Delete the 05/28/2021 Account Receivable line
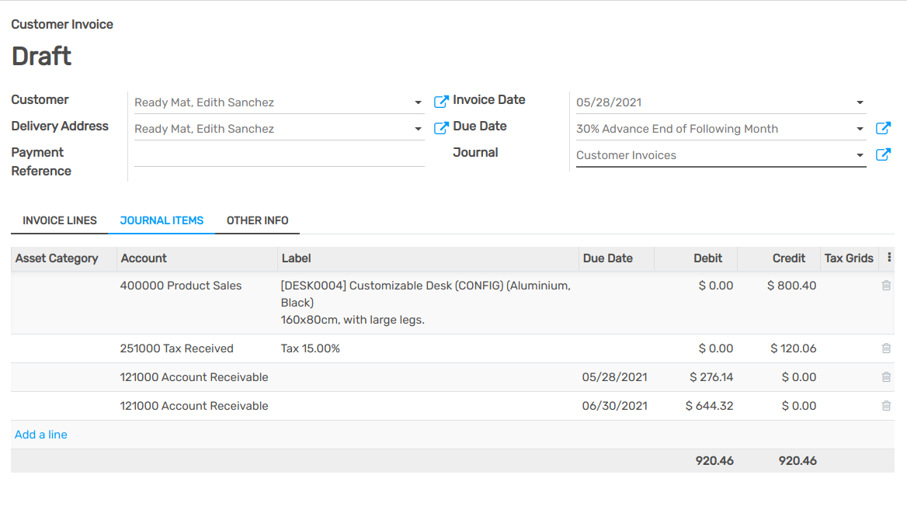 click(x=886, y=377)
